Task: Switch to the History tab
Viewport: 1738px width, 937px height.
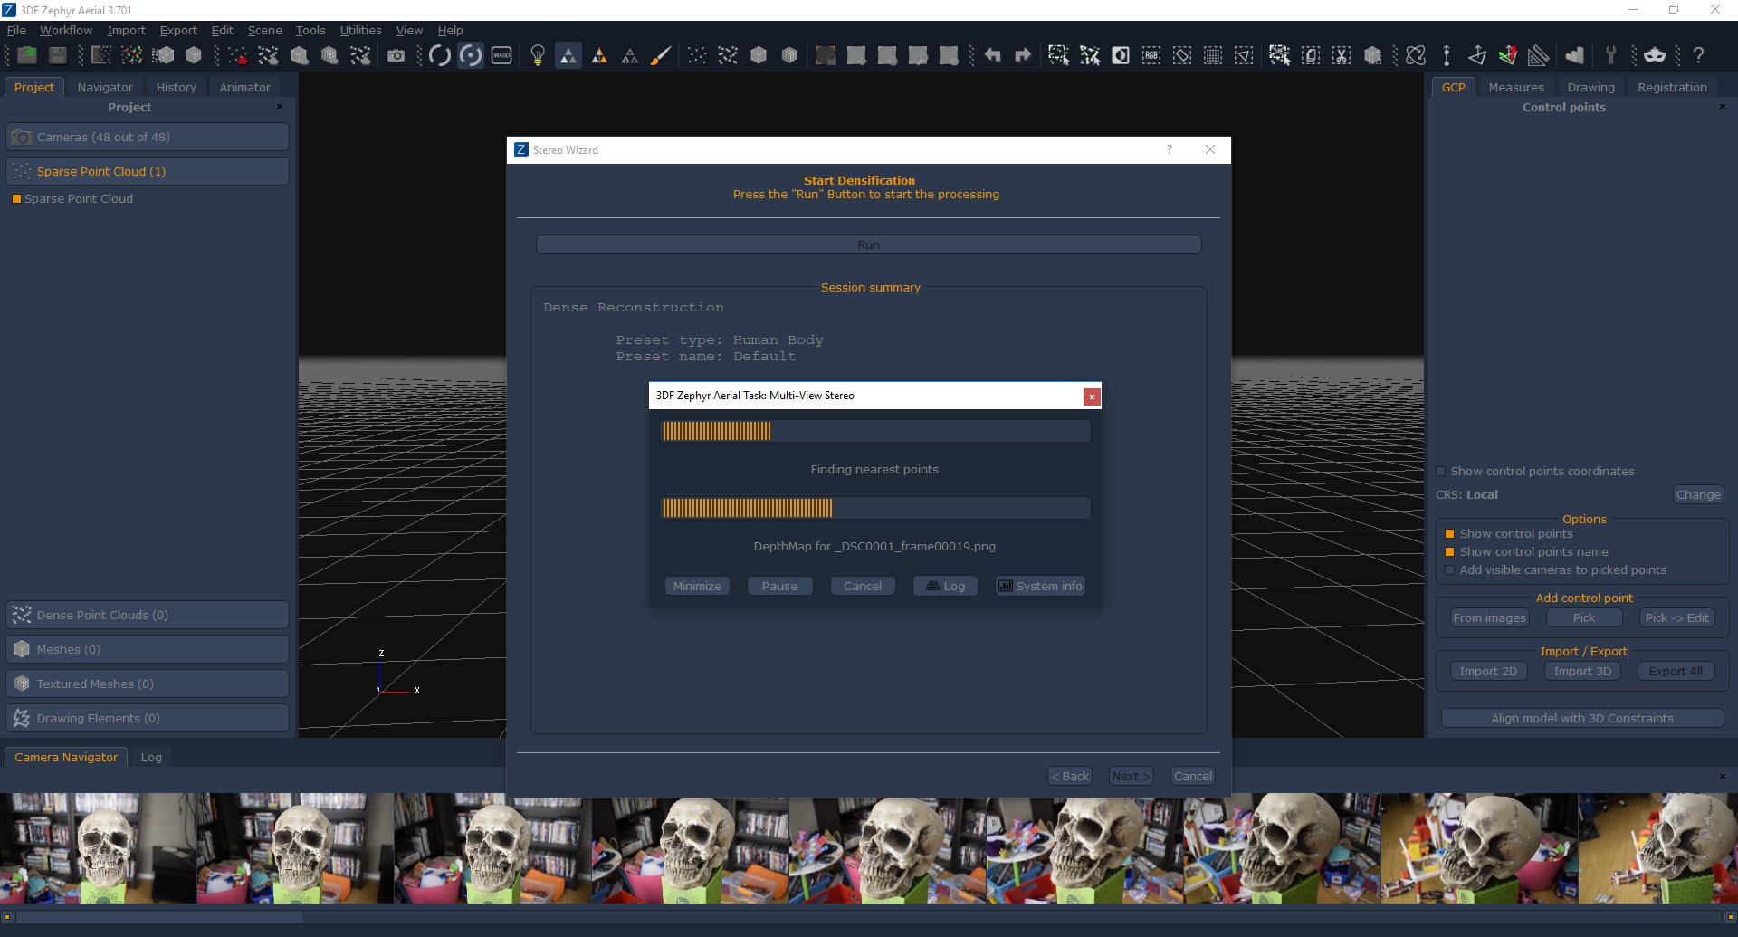Action: click(176, 87)
